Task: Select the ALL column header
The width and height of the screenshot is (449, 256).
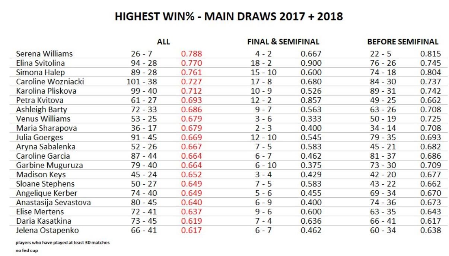Action: (163, 42)
